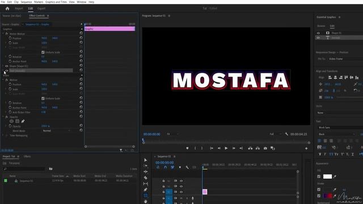Toggle first Stroke checkbox

click(319, 189)
